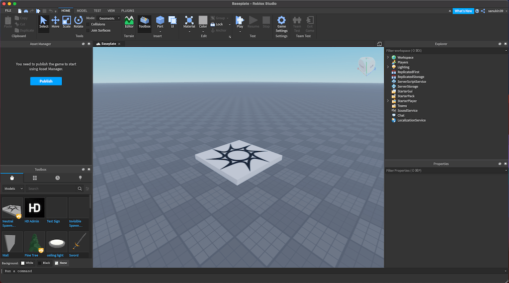Image resolution: width=509 pixels, height=283 pixels.
Task: Set Toolbox background to White
Action: (27, 263)
